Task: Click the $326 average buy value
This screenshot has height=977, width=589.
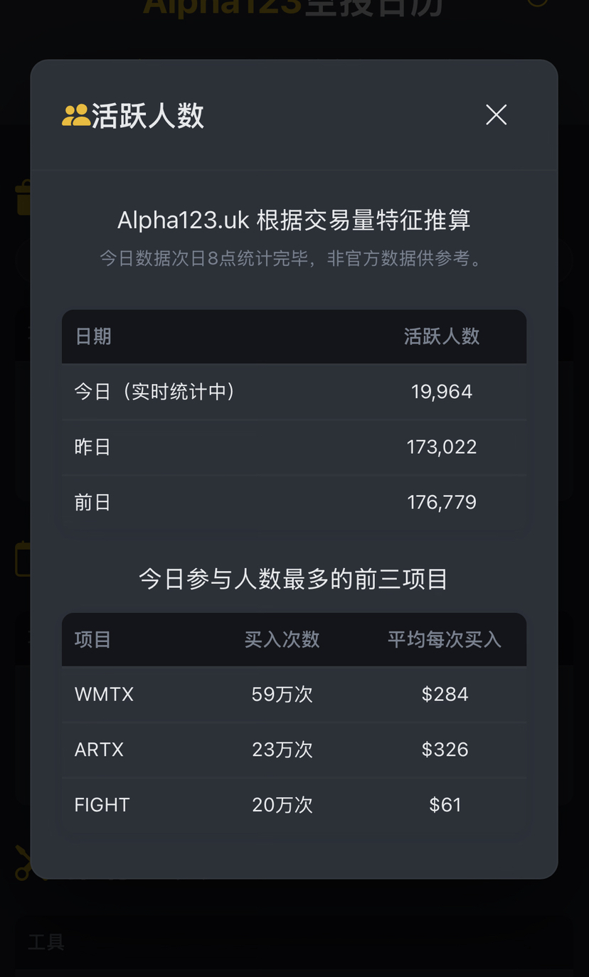Action: coord(445,749)
